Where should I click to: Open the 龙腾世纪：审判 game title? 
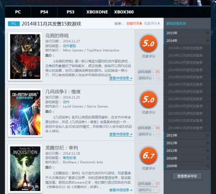[x=61, y=148]
